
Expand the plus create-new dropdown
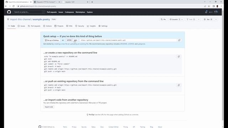(211, 12)
